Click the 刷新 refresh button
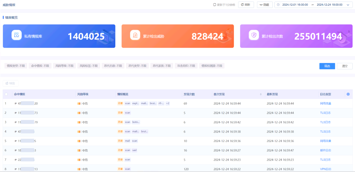The image size is (355, 172). tap(246, 5)
